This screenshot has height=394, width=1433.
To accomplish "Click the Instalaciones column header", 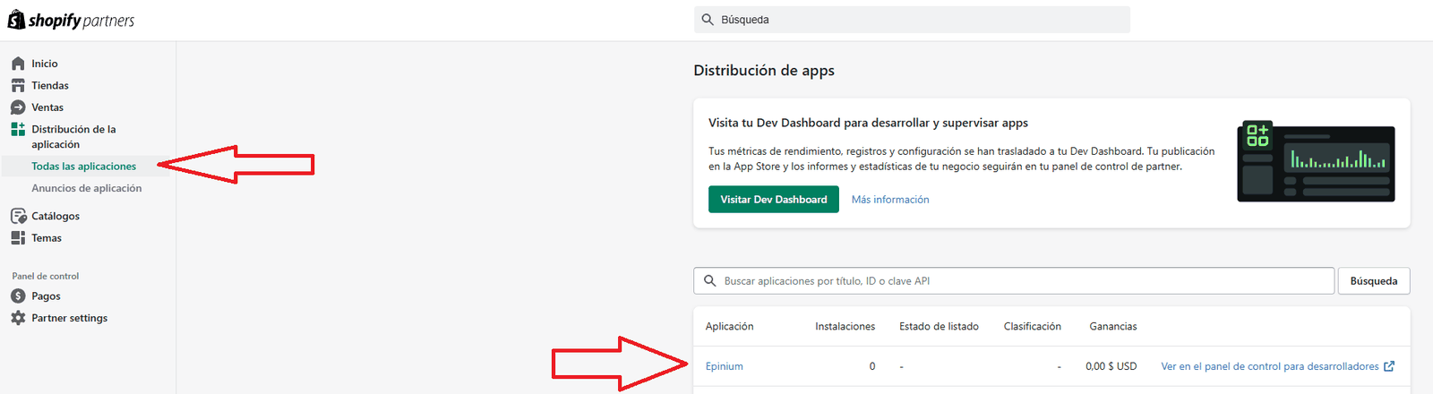I will coord(845,327).
